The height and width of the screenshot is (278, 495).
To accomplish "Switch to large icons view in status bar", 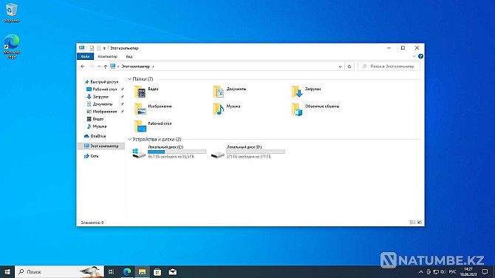I will point(420,223).
